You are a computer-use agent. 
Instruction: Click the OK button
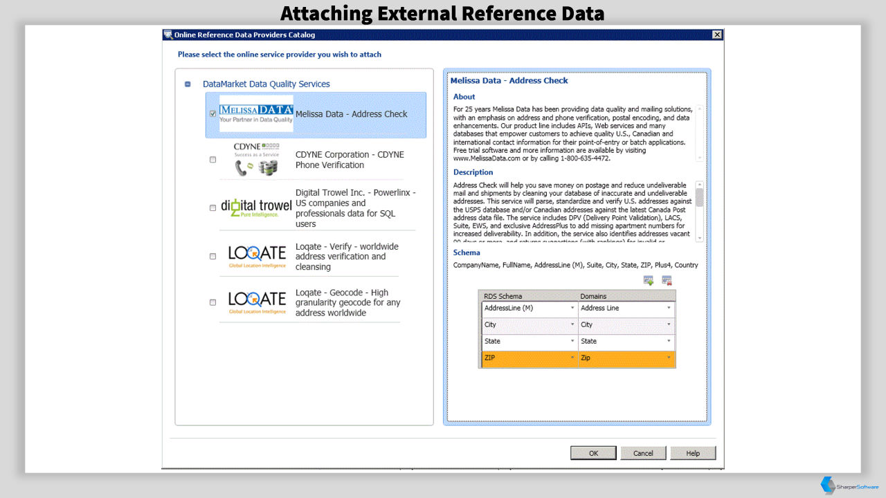(x=593, y=453)
